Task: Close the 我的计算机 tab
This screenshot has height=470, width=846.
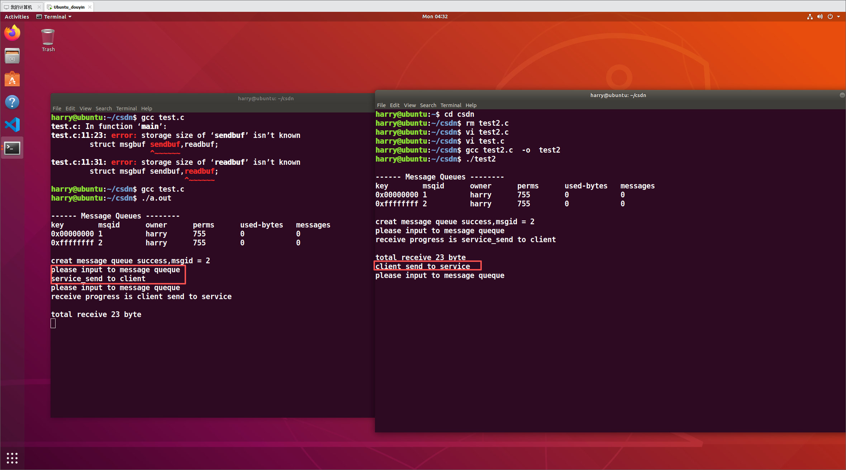Action: click(x=39, y=7)
